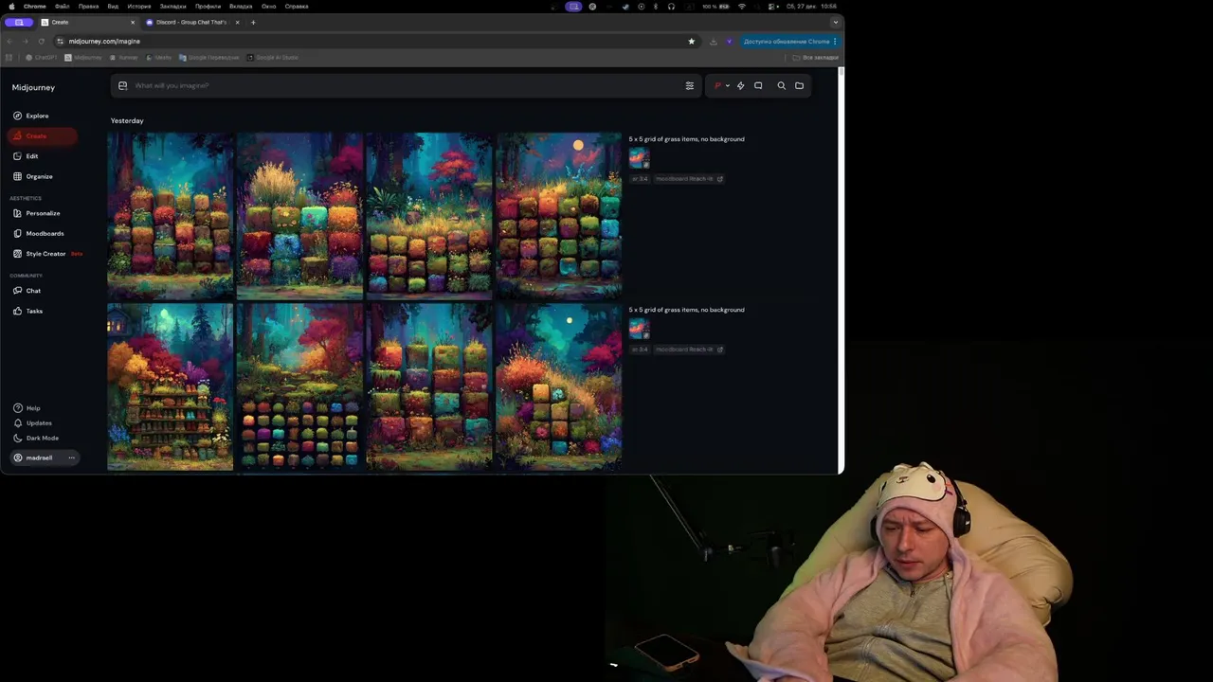The width and height of the screenshot is (1213, 682).
Task: Open Help in sidebar
Action: (27, 408)
